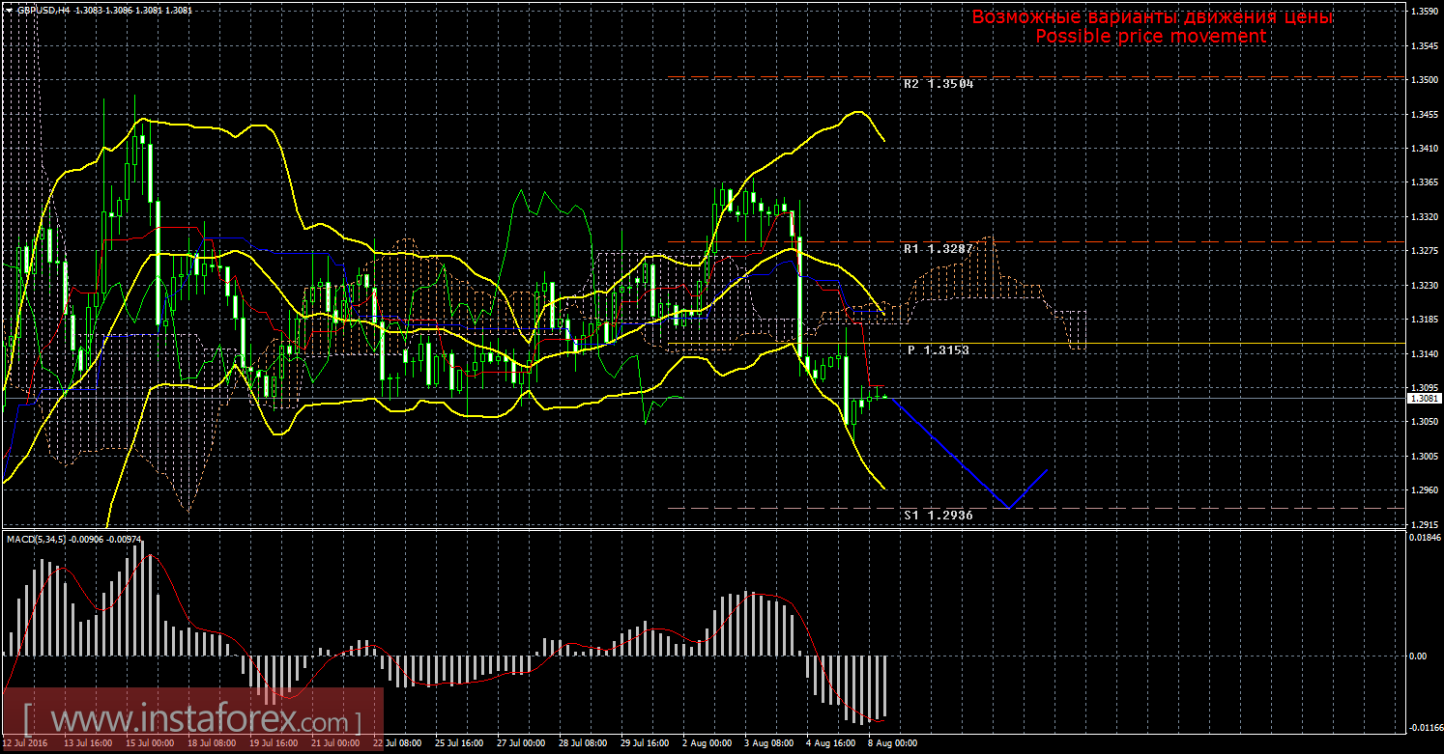Click the 1.3410 price axis value
The image size is (1444, 754).
click(x=1425, y=149)
